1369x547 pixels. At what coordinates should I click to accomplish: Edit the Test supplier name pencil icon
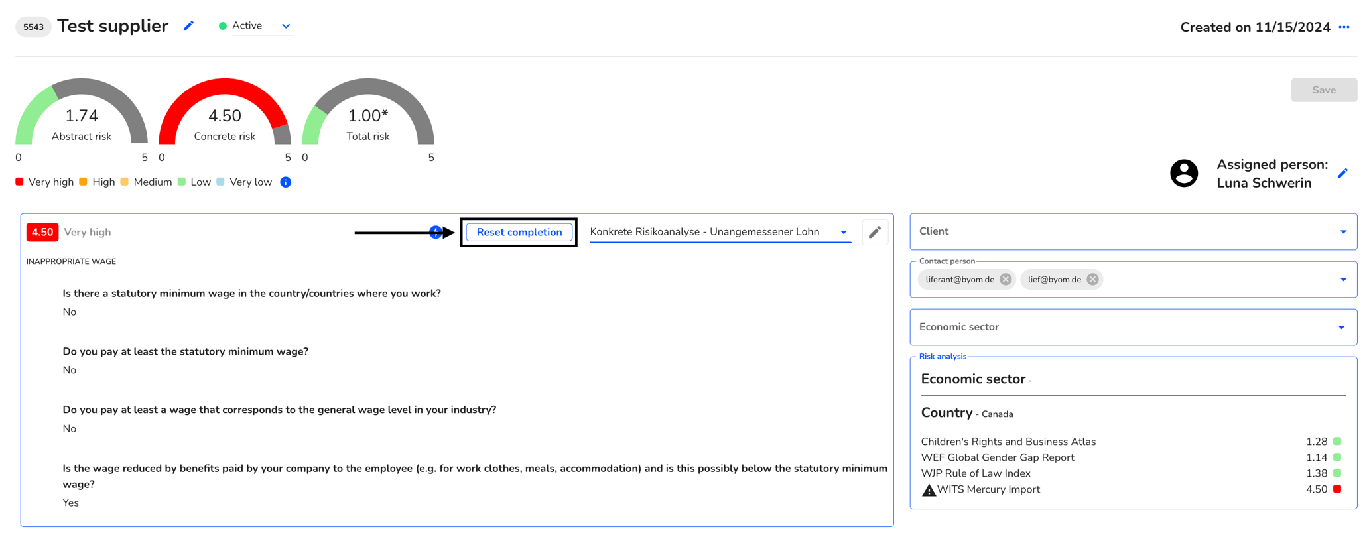pyautogui.click(x=189, y=26)
